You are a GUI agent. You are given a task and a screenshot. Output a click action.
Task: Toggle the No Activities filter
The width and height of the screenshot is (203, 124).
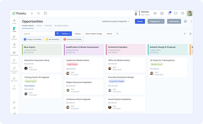[x=52, y=39]
